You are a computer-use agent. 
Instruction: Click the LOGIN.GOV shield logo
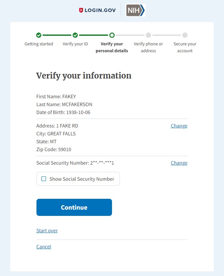tap(80, 10)
